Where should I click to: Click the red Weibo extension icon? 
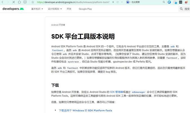click(x=186, y=2)
